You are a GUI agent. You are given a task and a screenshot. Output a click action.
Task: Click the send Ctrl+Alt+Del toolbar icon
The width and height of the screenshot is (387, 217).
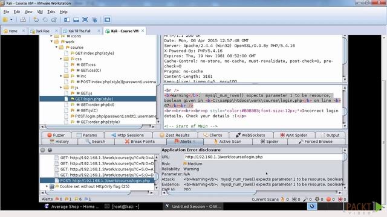(x=23, y=20)
